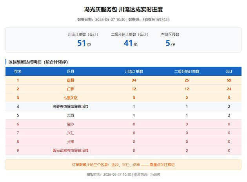Click the 有效区县数 value 5/9
247x182 pixels.
[170, 43]
